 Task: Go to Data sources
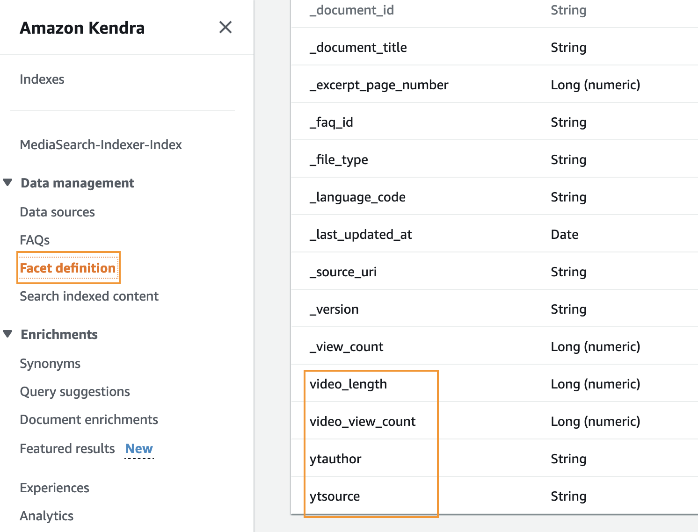[x=57, y=212]
